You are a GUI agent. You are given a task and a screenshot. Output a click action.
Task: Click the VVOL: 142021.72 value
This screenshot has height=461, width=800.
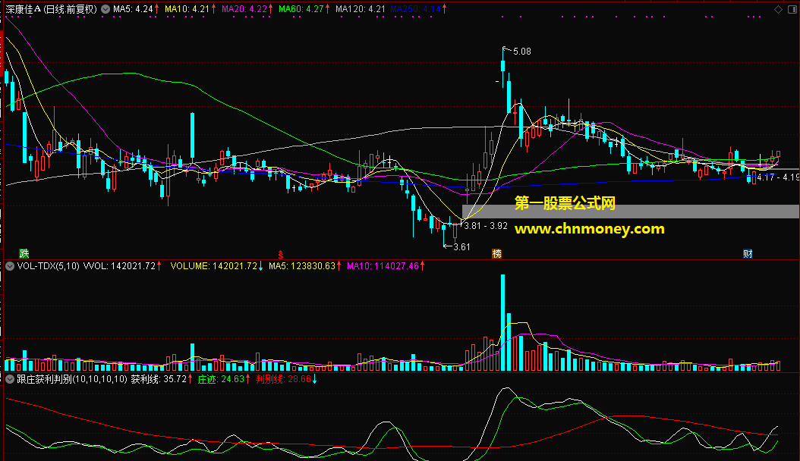coord(119,266)
